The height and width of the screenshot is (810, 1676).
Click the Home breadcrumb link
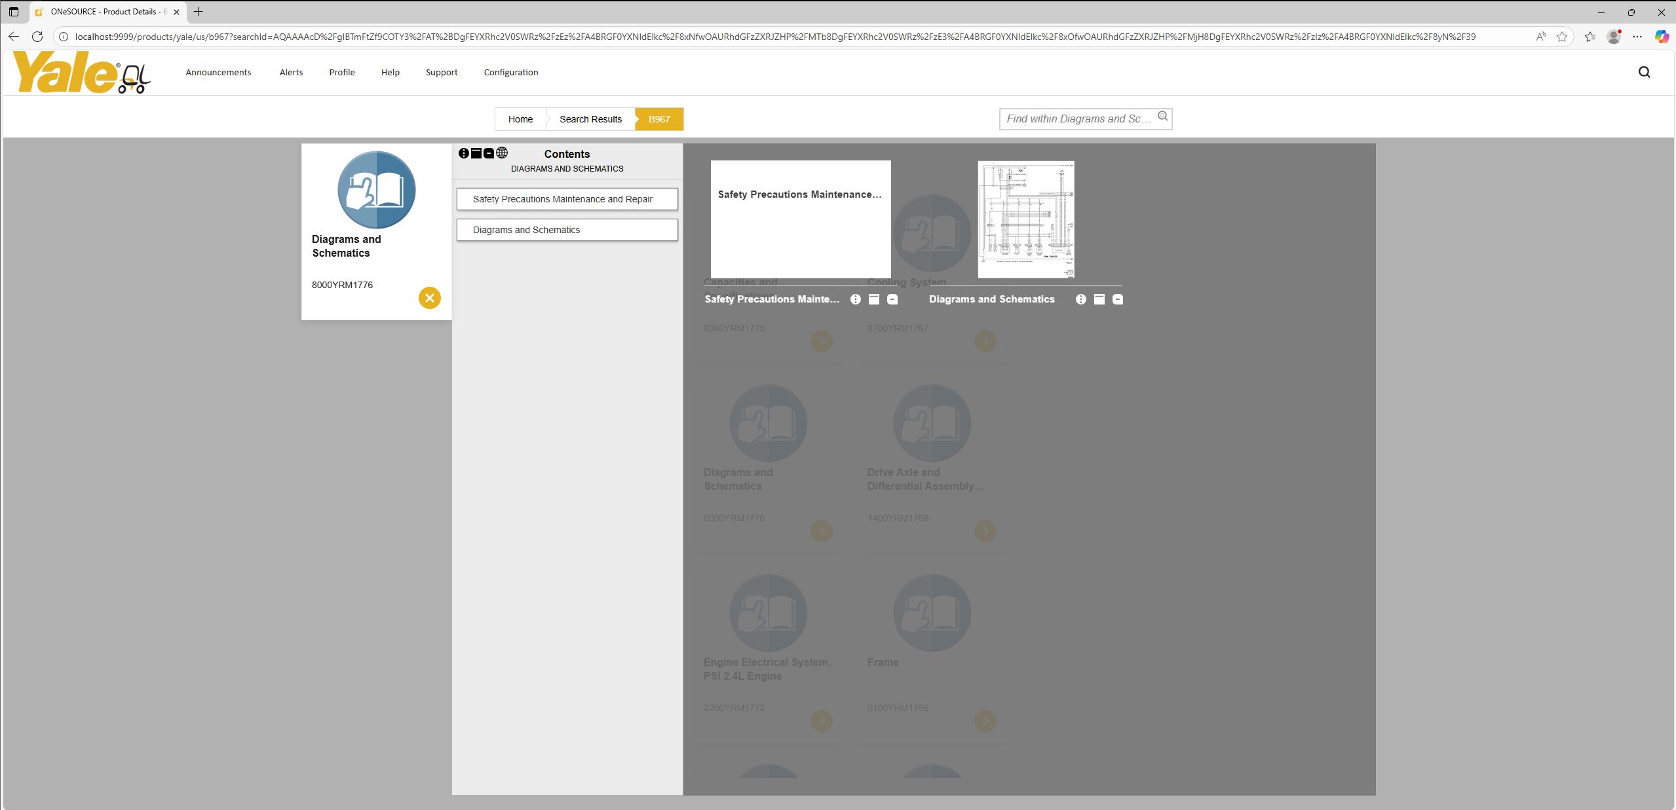[x=520, y=119]
